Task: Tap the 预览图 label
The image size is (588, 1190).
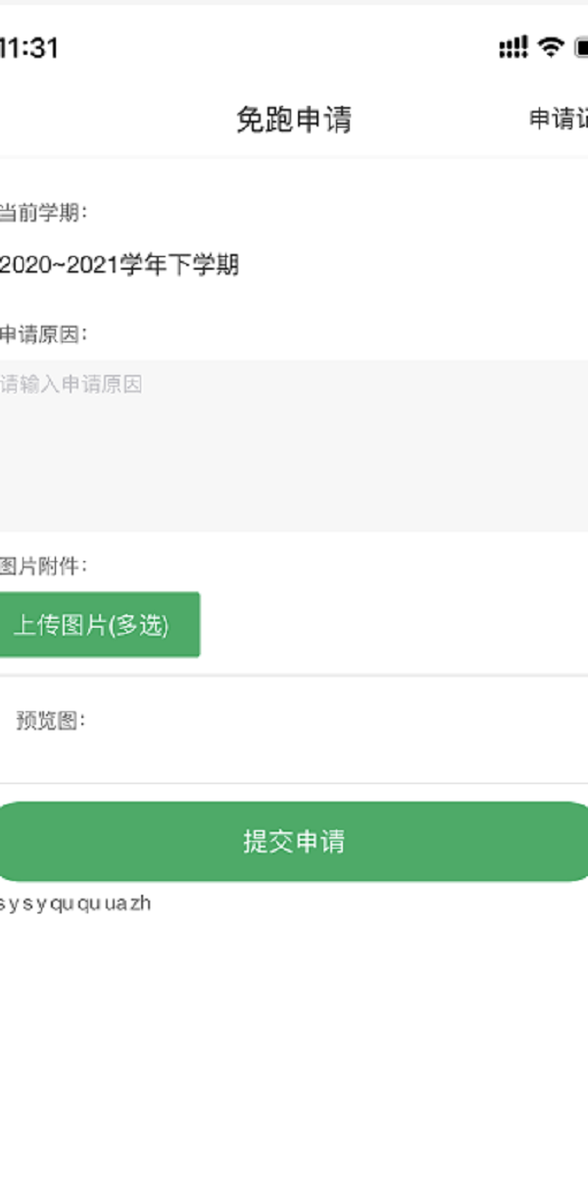Action: [51, 721]
